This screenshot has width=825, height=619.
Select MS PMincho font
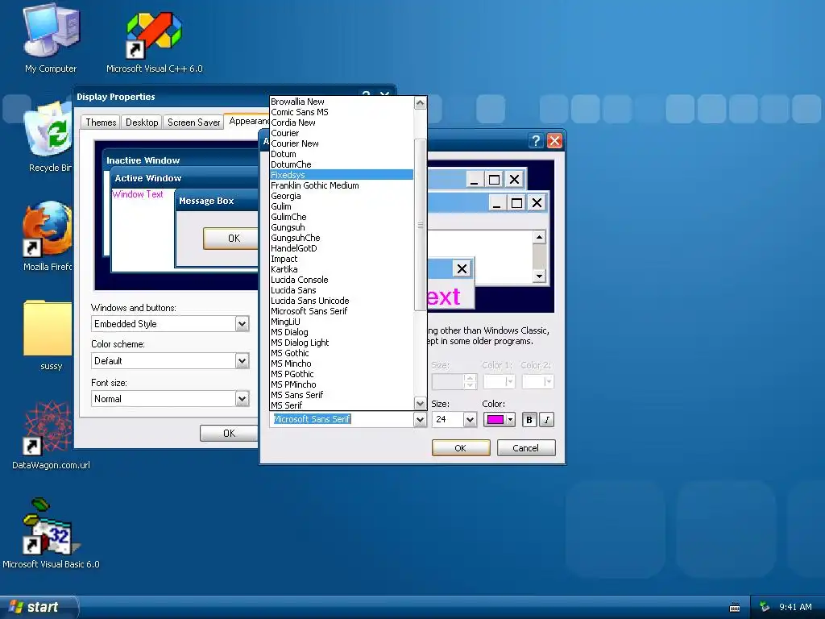tap(342, 384)
